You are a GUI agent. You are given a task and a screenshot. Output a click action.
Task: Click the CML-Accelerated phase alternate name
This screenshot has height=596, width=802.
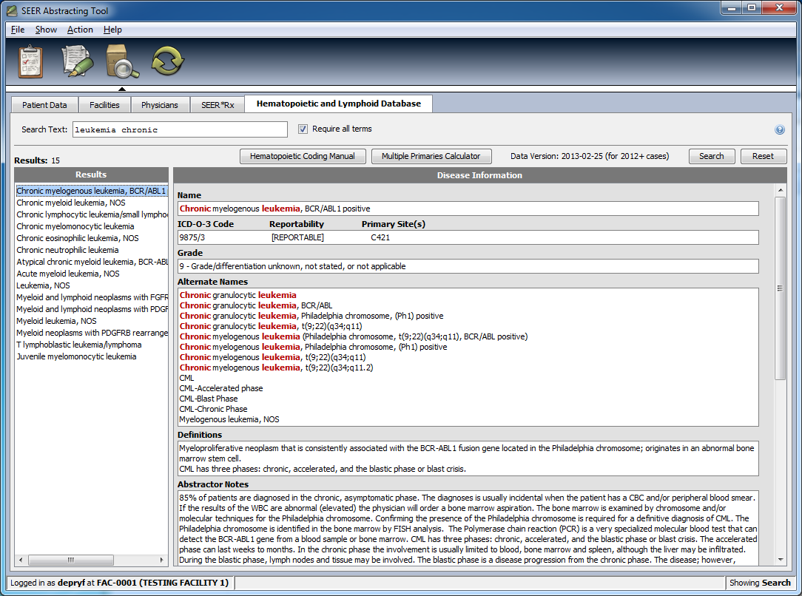click(221, 388)
